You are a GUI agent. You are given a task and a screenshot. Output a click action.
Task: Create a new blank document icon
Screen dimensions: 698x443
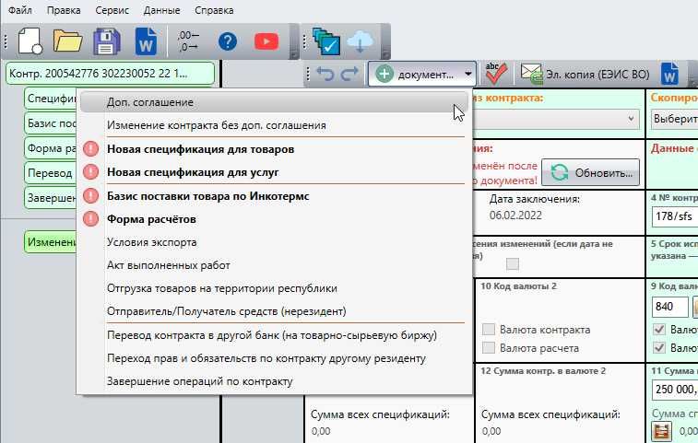(30, 41)
